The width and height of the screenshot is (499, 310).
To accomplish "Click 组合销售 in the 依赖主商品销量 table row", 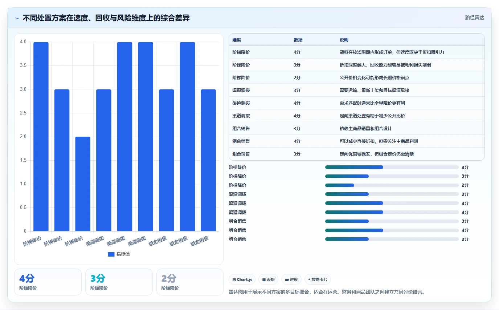I will [x=241, y=129].
